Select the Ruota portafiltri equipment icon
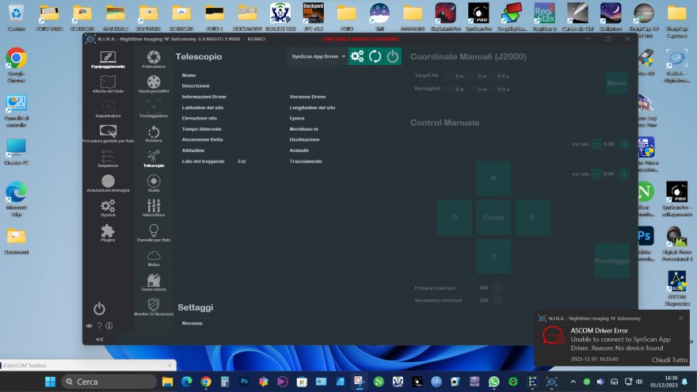This screenshot has width=697, height=392. point(154,85)
